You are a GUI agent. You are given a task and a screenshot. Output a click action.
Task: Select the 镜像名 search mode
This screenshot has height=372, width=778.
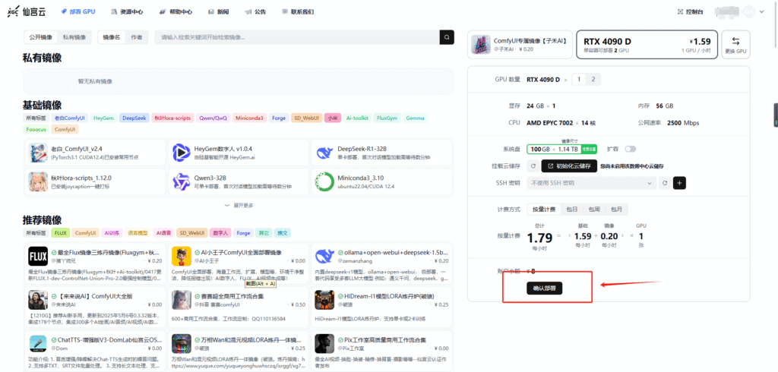[x=111, y=37]
